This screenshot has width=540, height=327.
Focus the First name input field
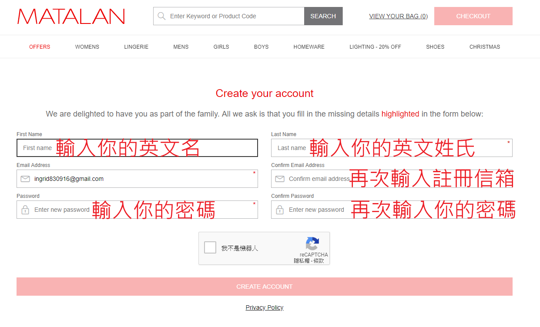coord(137,148)
